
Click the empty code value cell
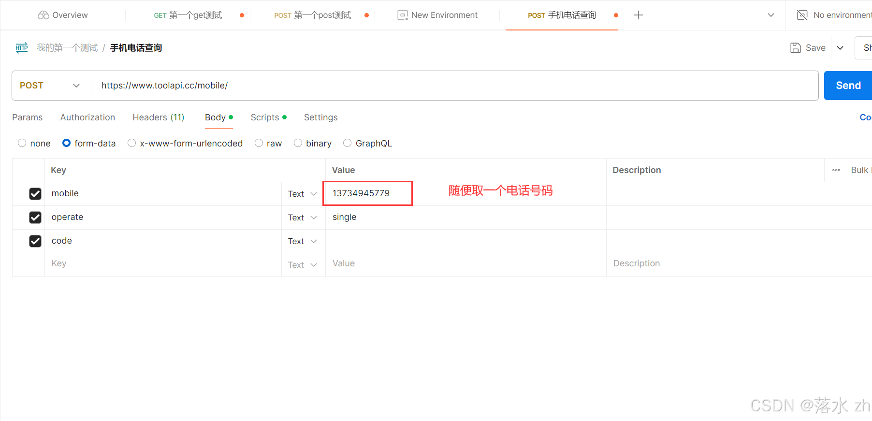pyautogui.click(x=466, y=241)
